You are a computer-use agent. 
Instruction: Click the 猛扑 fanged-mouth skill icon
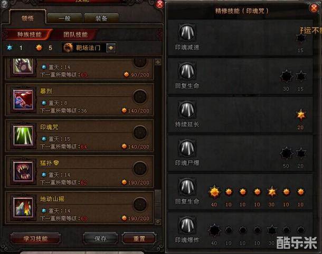tap(23, 172)
